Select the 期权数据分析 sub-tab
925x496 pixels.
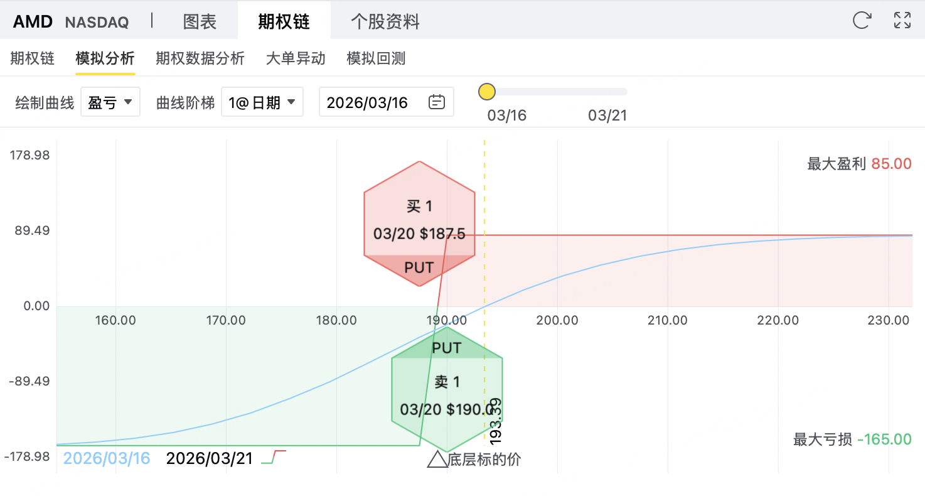click(200, 58)
